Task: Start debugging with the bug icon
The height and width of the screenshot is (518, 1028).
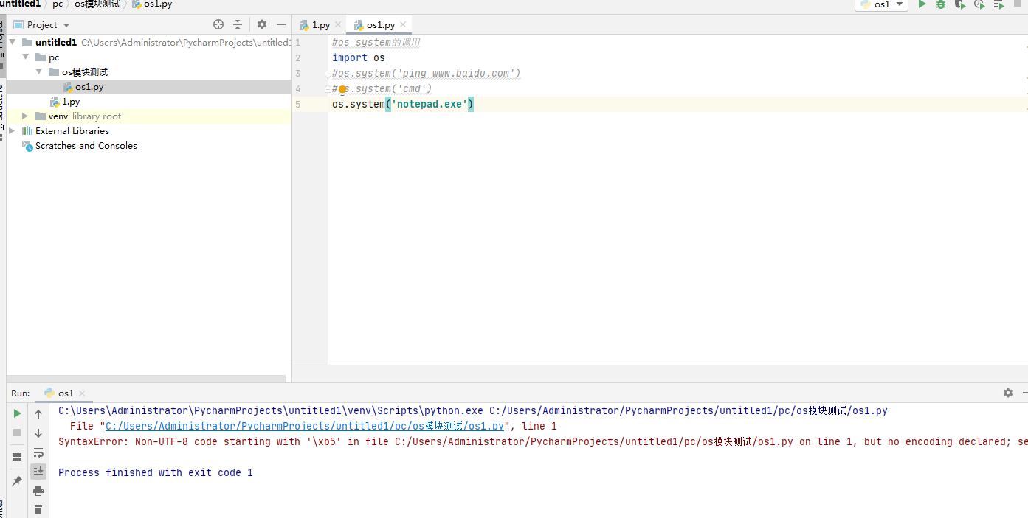Action: (941, 4)
